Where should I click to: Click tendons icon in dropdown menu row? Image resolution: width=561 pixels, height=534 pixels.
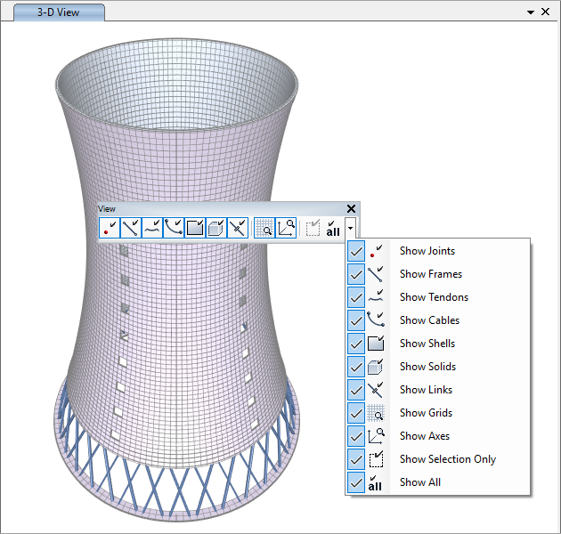(376, 297)
